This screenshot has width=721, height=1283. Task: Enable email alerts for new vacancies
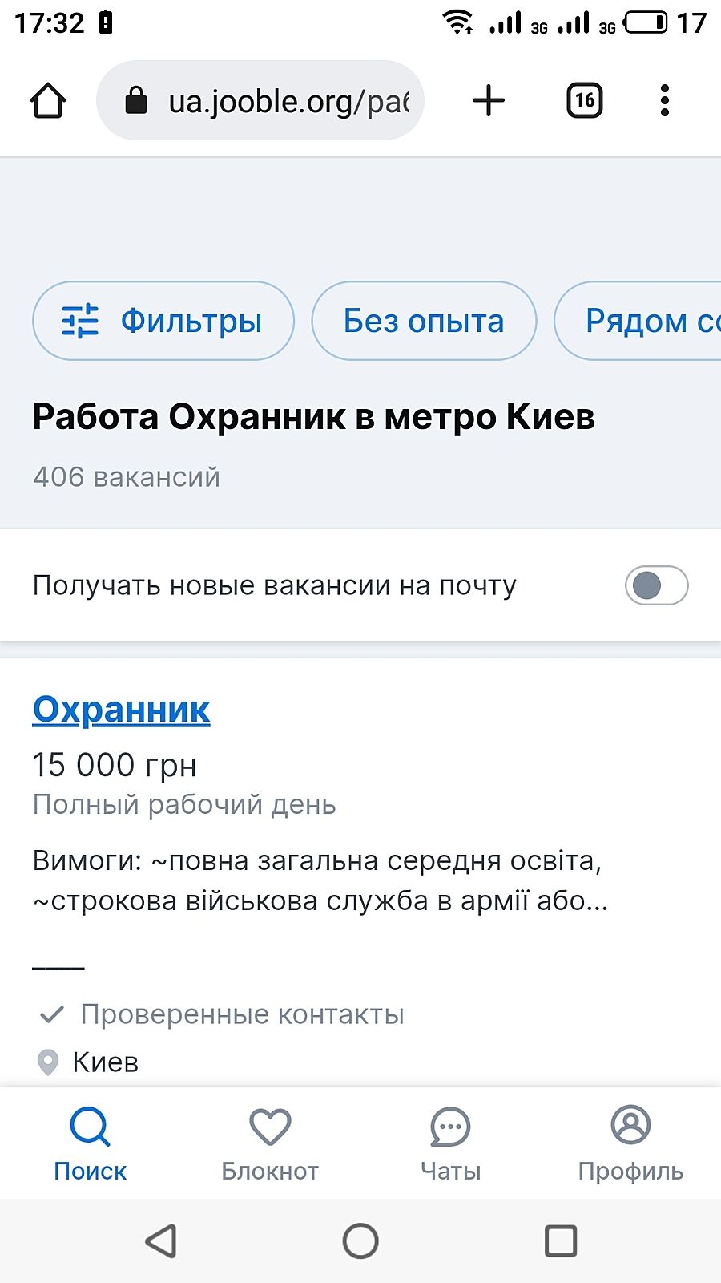pyautogui.click(x=656, y=585)
